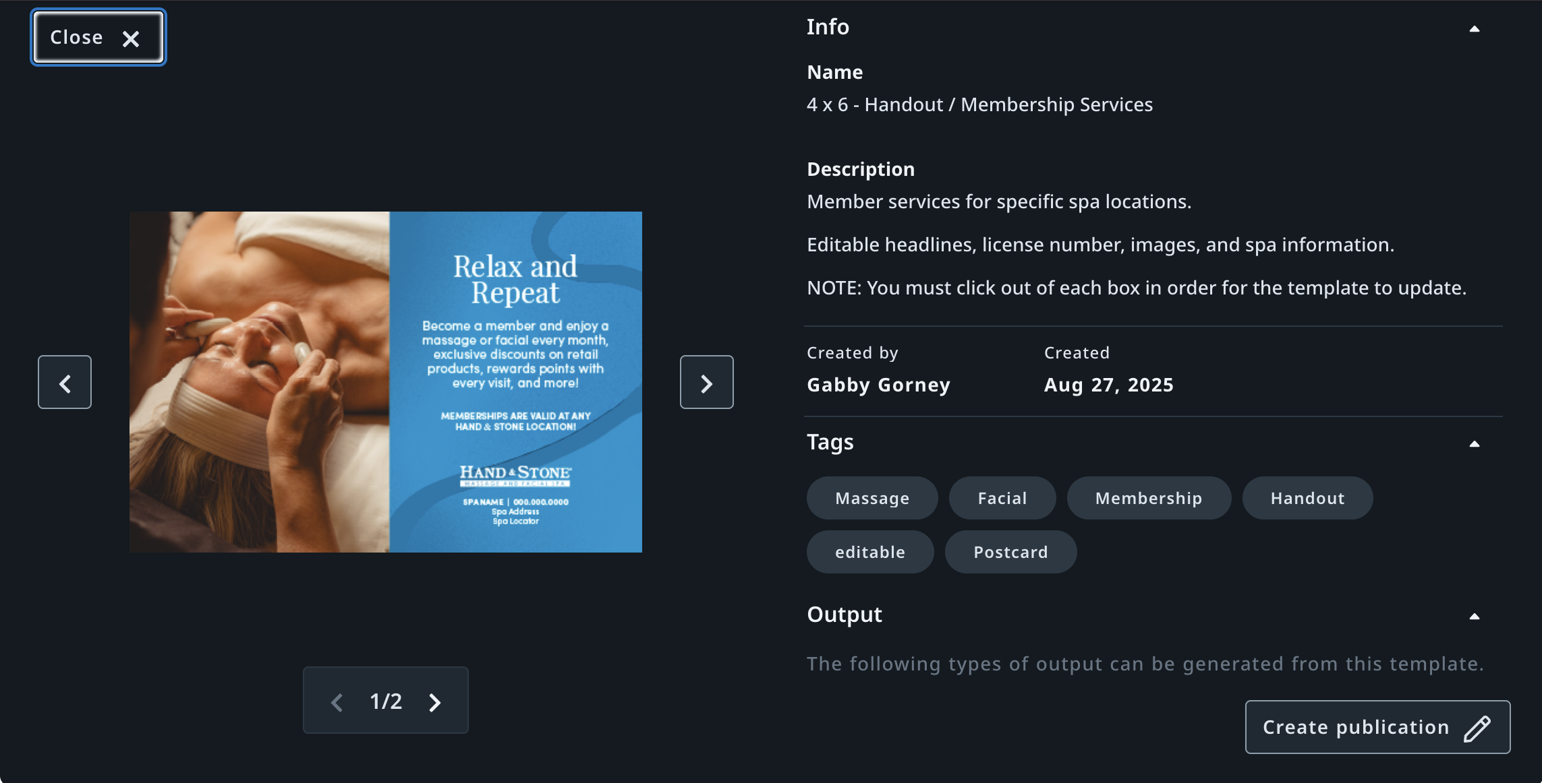Select the Postcard tag

pos(1010,553)
